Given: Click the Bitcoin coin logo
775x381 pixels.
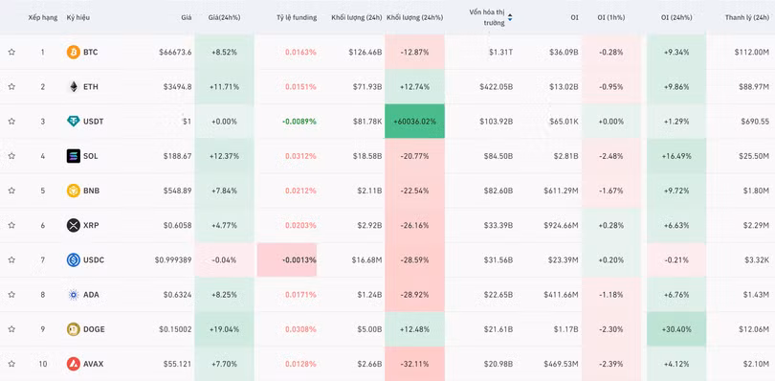Looking at the screenshot, I should [73, 52].
